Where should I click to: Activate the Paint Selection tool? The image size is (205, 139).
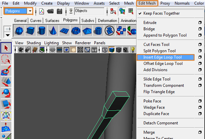tap(6, 71)
